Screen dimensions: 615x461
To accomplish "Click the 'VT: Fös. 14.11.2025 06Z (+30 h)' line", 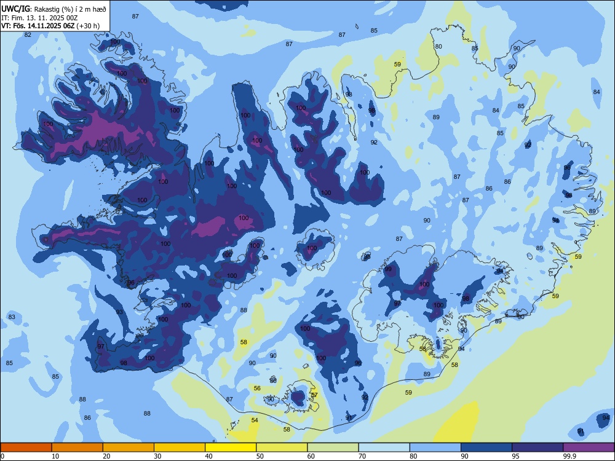I will (50, 26).
